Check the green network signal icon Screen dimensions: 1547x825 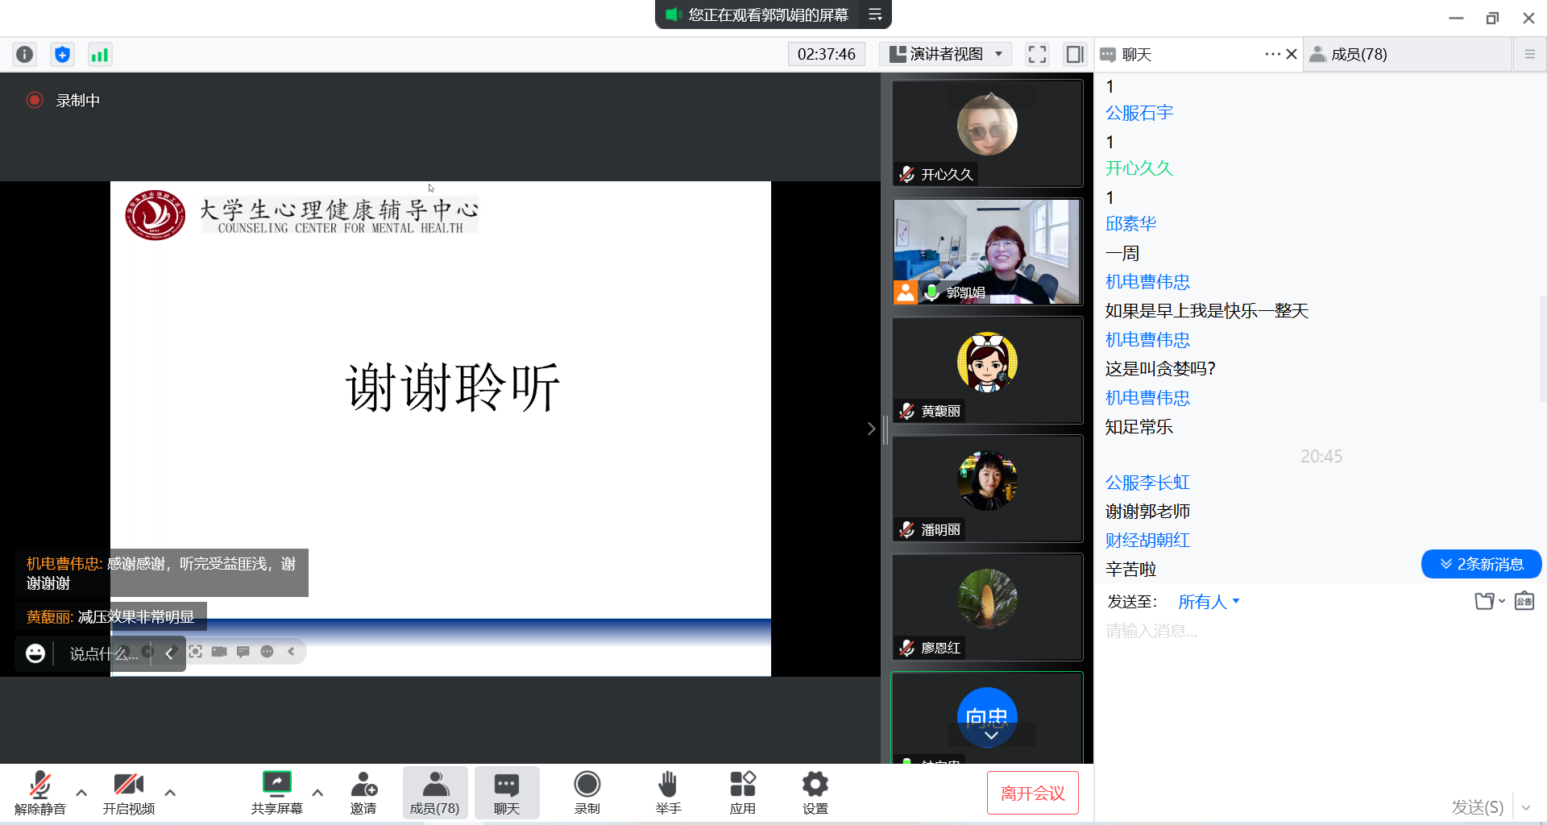[99, 54]
